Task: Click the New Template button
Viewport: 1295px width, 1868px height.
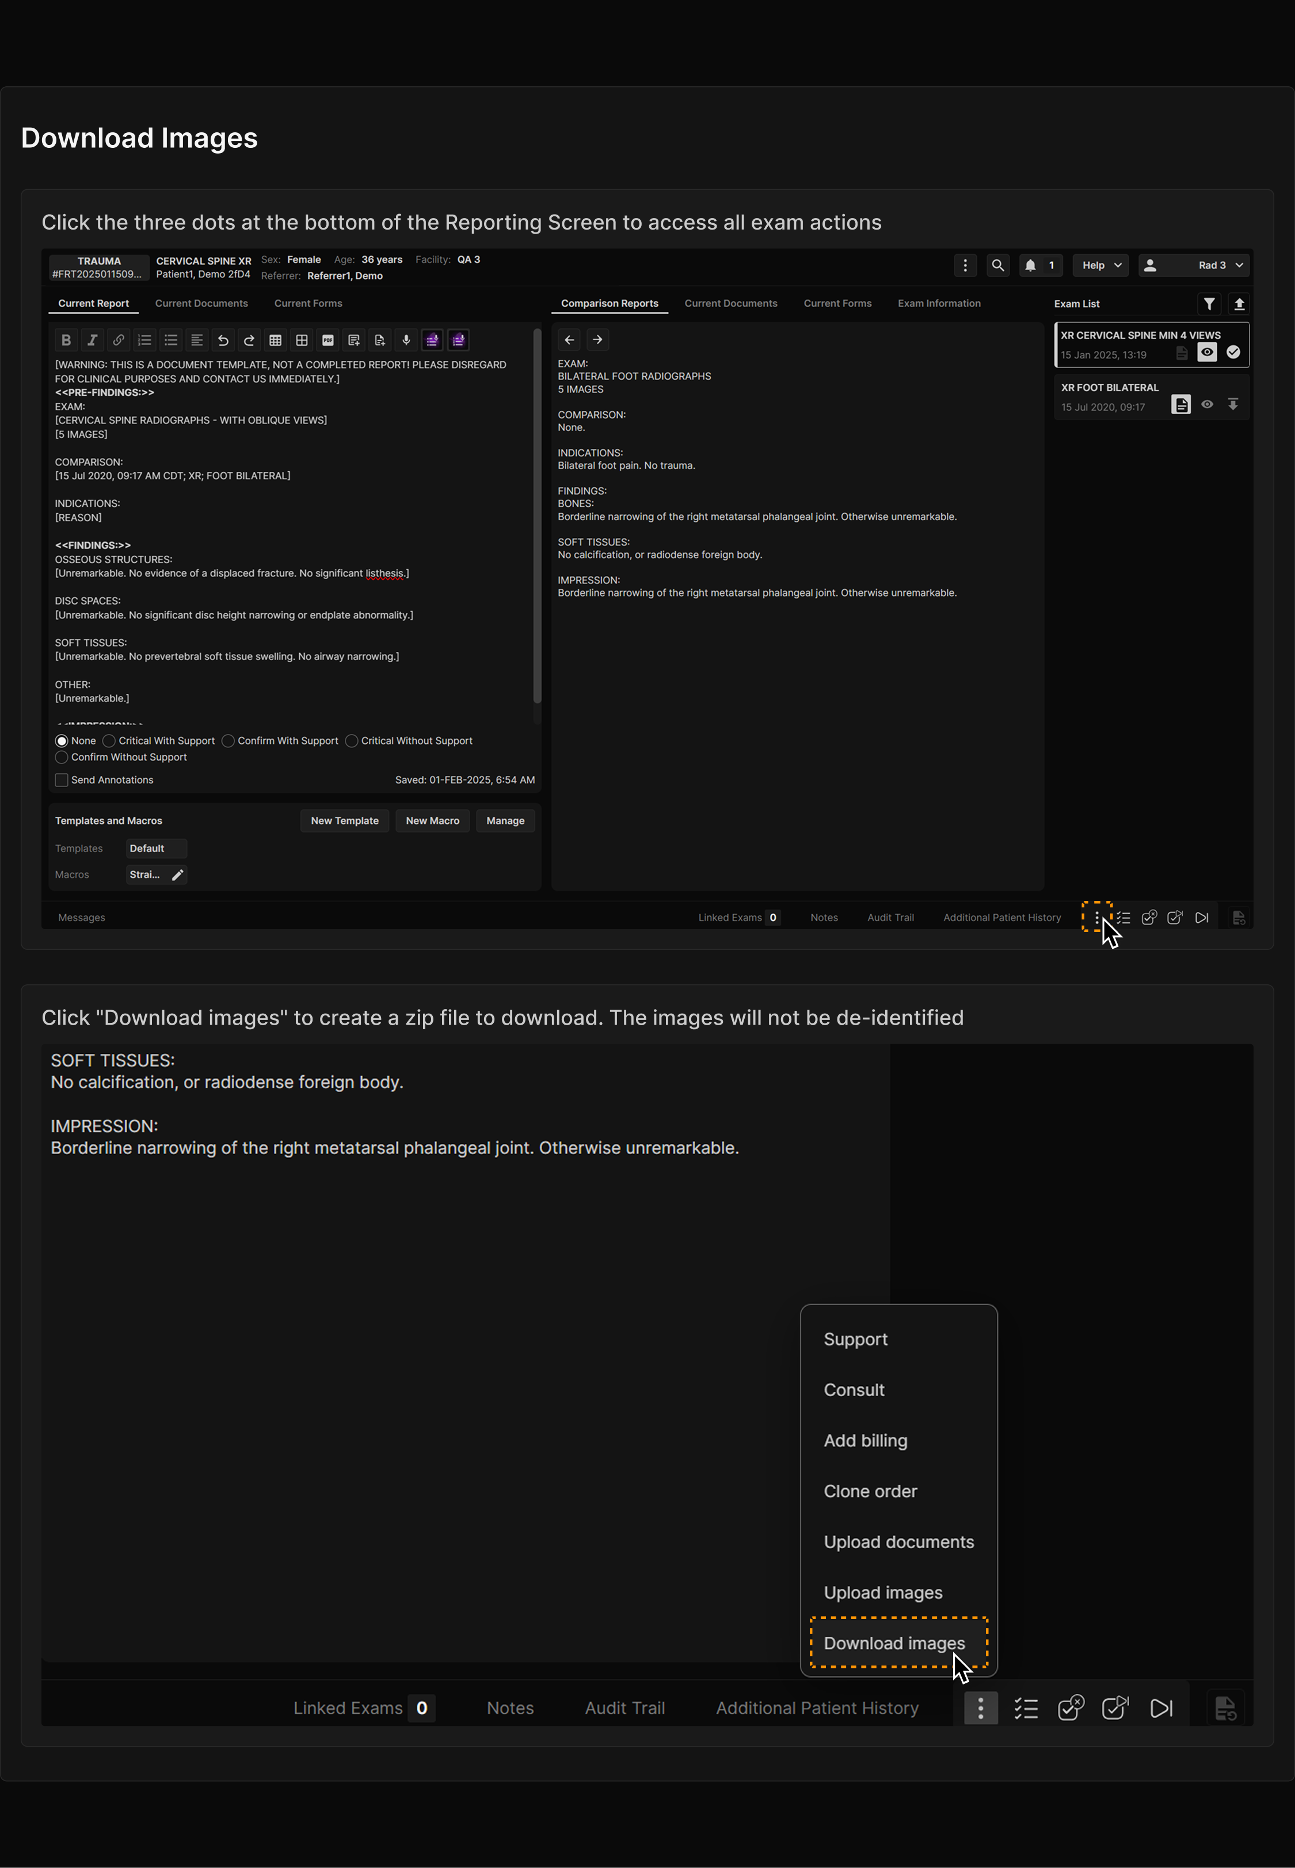Action: [x=344, y=821]
